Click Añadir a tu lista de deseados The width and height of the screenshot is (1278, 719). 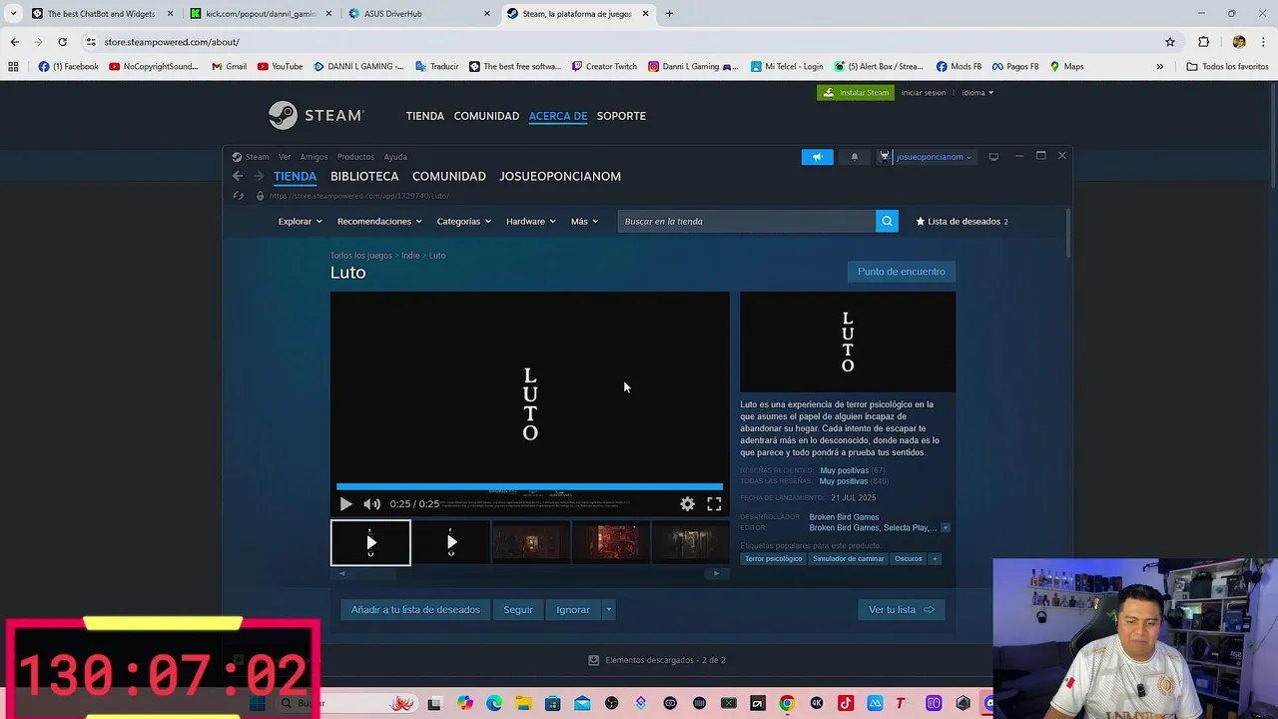click(x=415, y=610)
